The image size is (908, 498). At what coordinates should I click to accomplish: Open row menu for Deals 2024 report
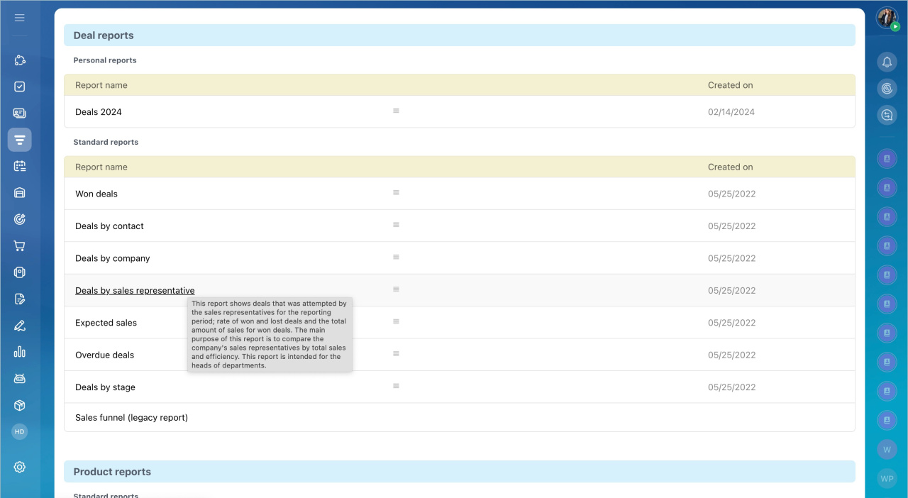coord(396,111)
